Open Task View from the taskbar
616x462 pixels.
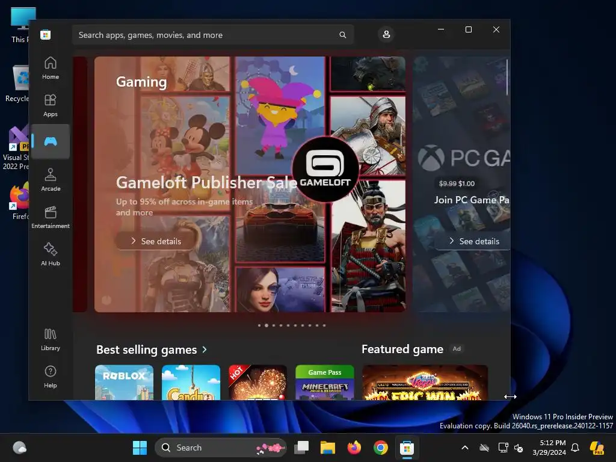point(302,448)
